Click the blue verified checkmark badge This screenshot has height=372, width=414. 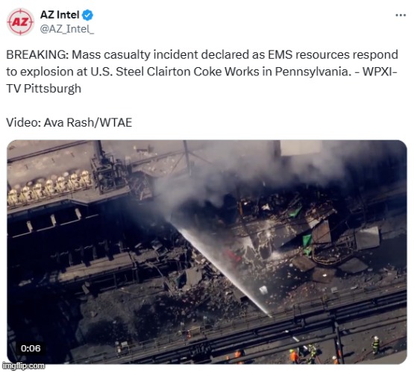point(88,15)
